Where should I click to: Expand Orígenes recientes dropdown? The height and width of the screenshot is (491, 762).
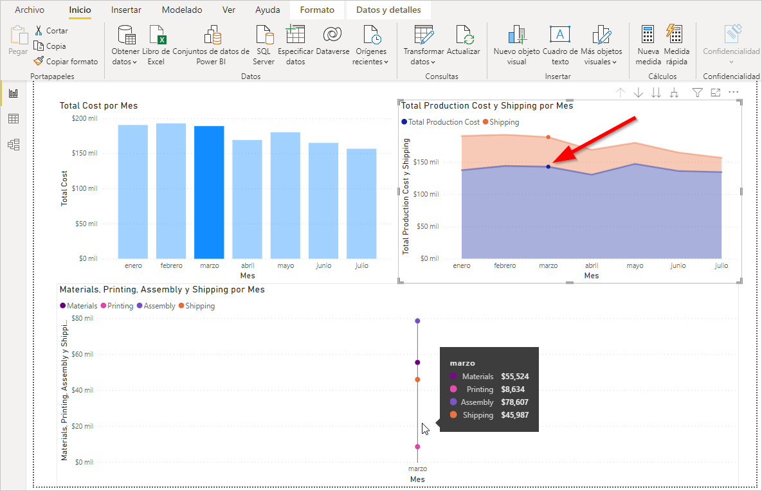tap(371, 45)
